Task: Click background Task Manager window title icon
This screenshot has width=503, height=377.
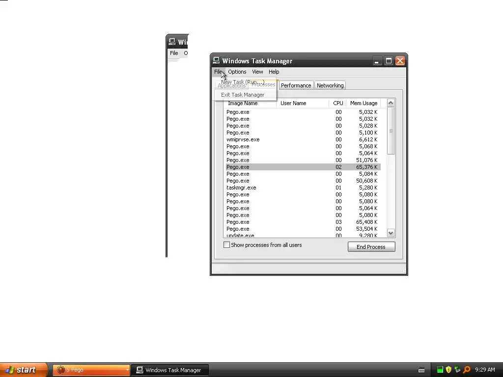Action: tap(172, 42)
